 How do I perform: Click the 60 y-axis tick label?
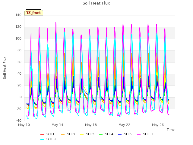(x=19, y=62)
